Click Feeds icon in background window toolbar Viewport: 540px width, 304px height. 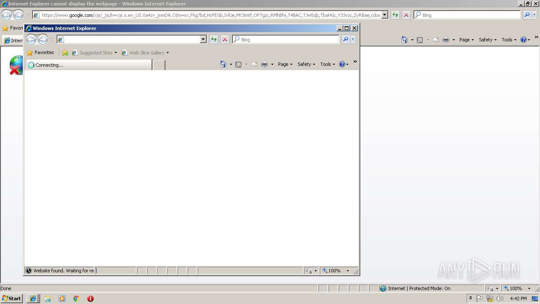(x=420, y=40)
